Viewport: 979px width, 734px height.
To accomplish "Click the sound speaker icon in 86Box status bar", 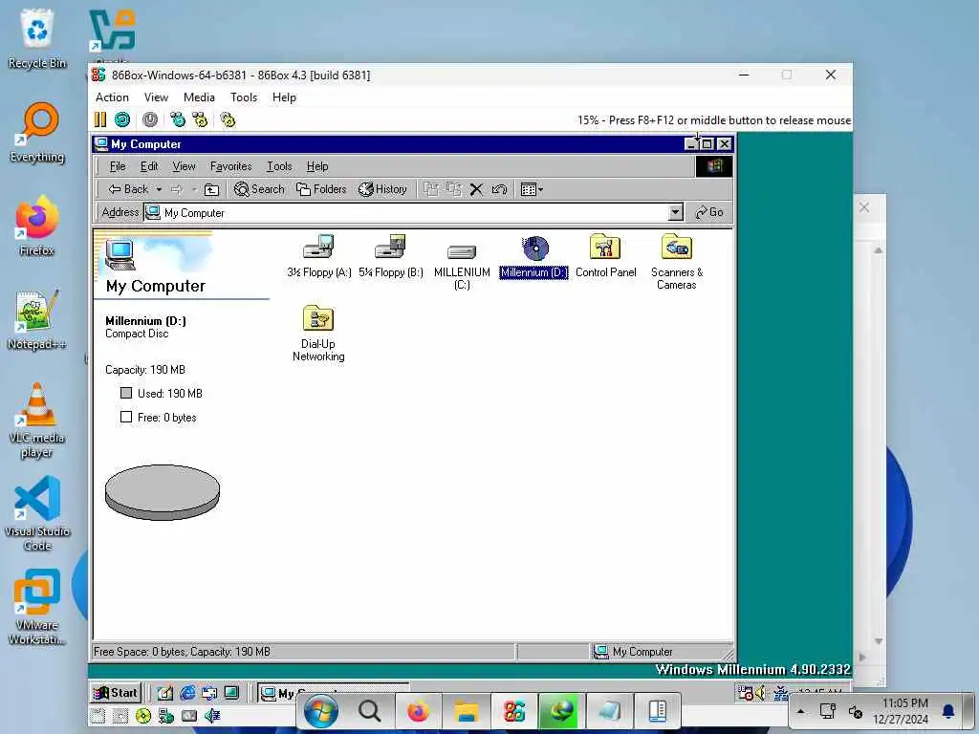I will coord(212,716).
